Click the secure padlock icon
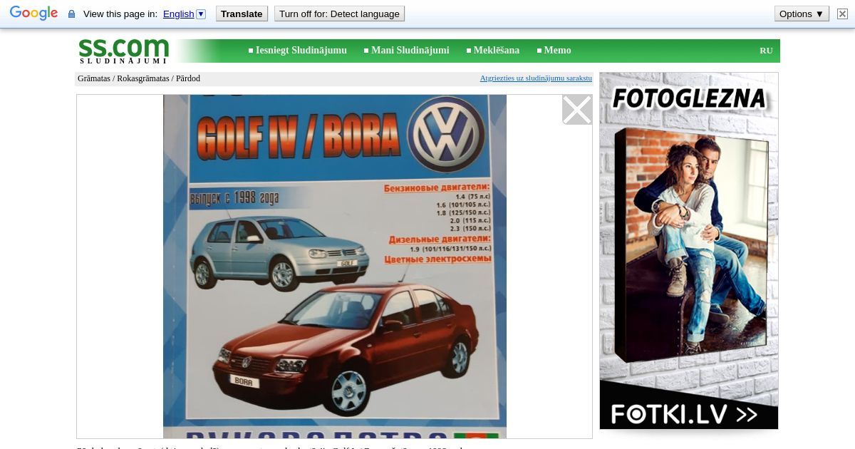Viewport: 855px width, 449px height. 71,14
